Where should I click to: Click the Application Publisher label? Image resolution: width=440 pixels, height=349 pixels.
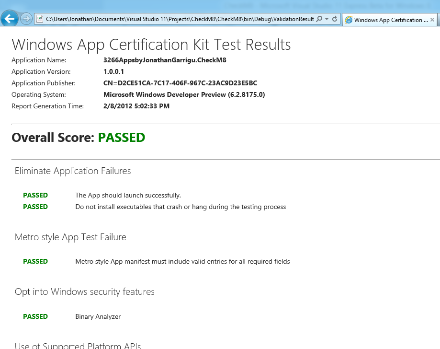[44, 83]
